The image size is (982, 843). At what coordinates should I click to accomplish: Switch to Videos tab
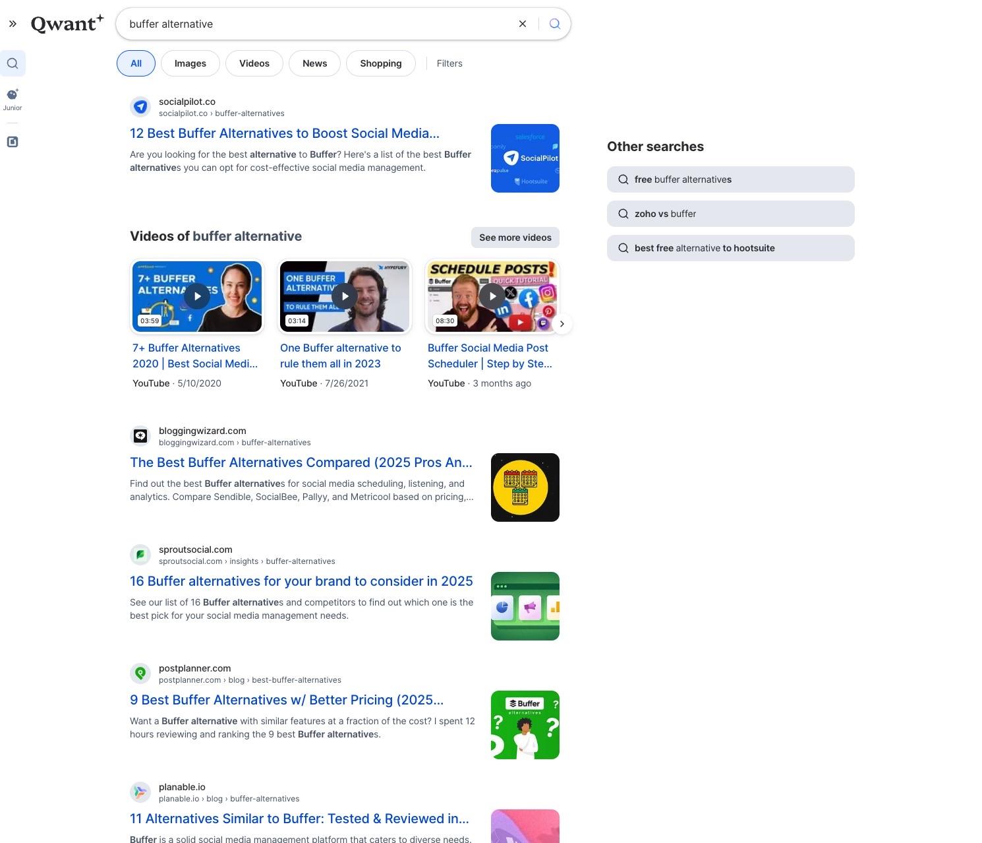[254, 63]
